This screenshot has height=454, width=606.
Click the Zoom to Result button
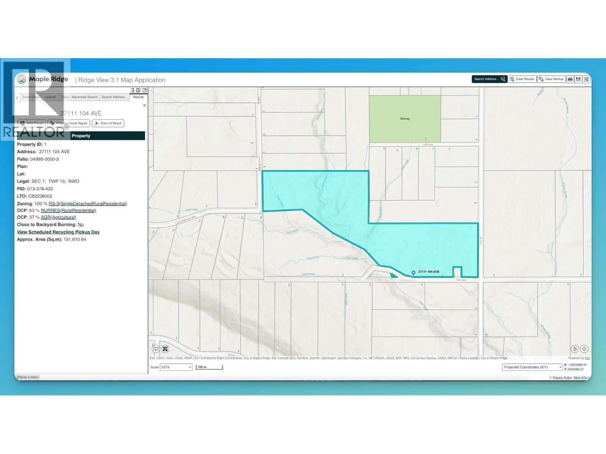[x=108, y=123]
